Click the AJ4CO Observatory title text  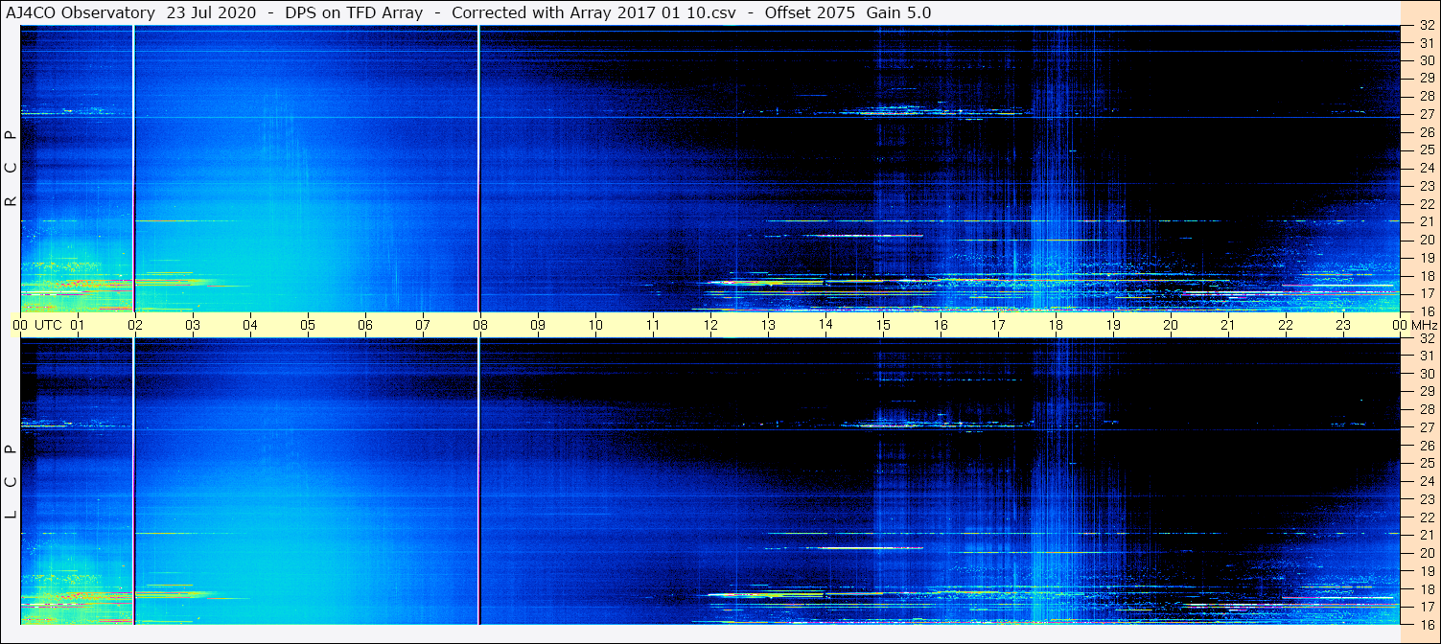point(81,12)
